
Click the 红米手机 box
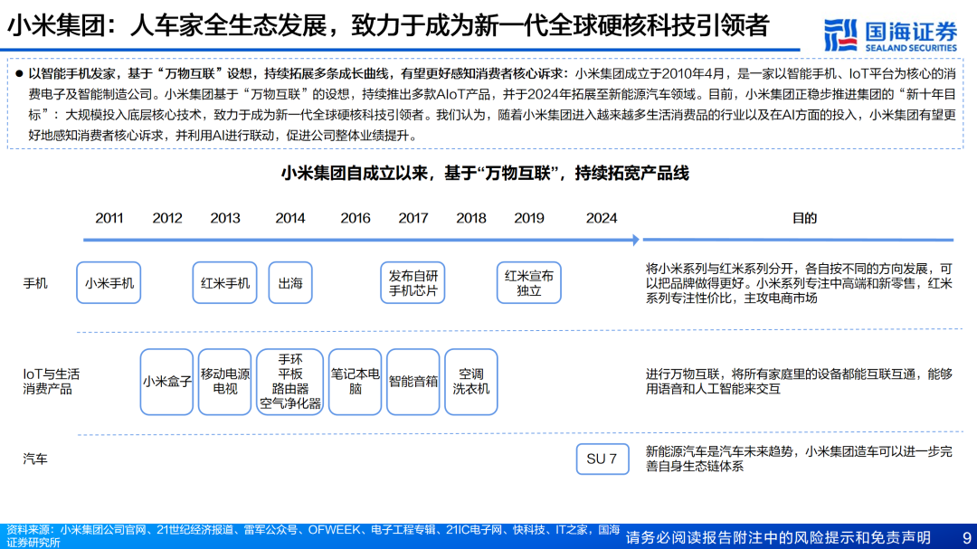coord(225,283)
